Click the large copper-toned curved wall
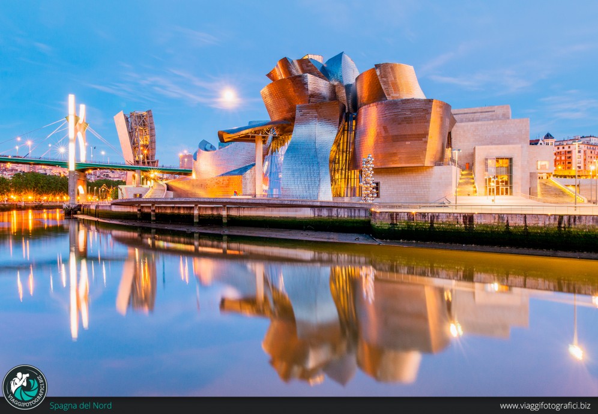Image resolution: width=598 pixels, height=414 pixels. [x=402, y=133]
